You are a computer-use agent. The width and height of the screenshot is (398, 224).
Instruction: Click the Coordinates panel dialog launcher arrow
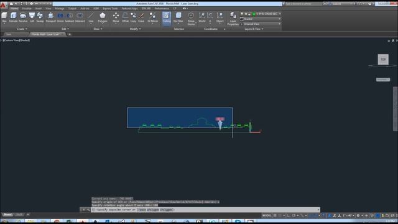coord(224,29)
